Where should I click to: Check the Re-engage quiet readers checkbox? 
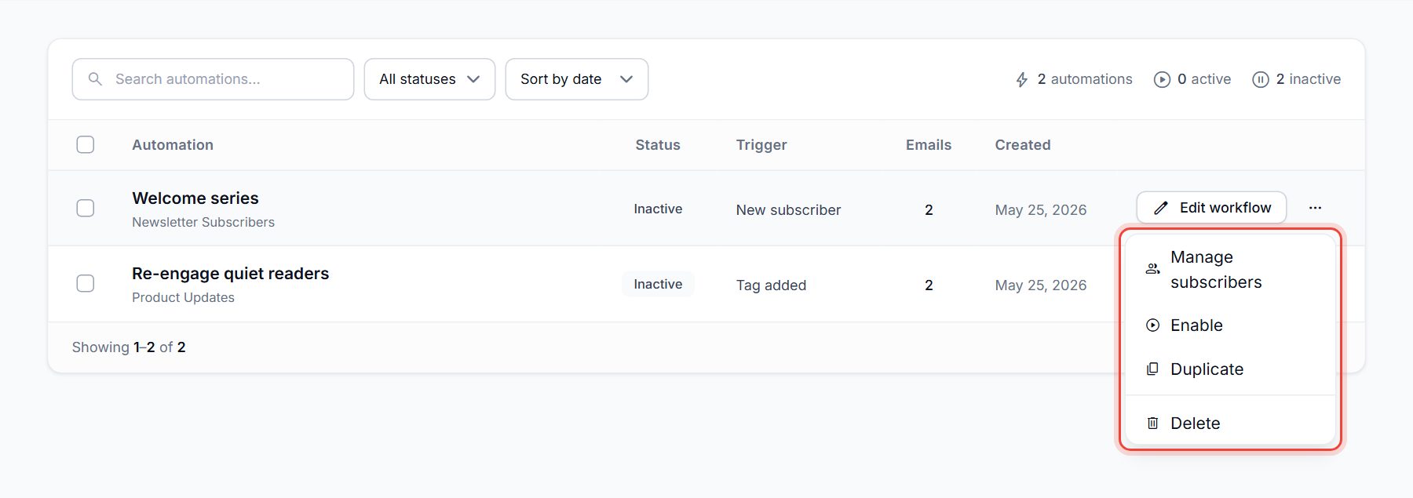pyautogui.click(x=86, y=283)
